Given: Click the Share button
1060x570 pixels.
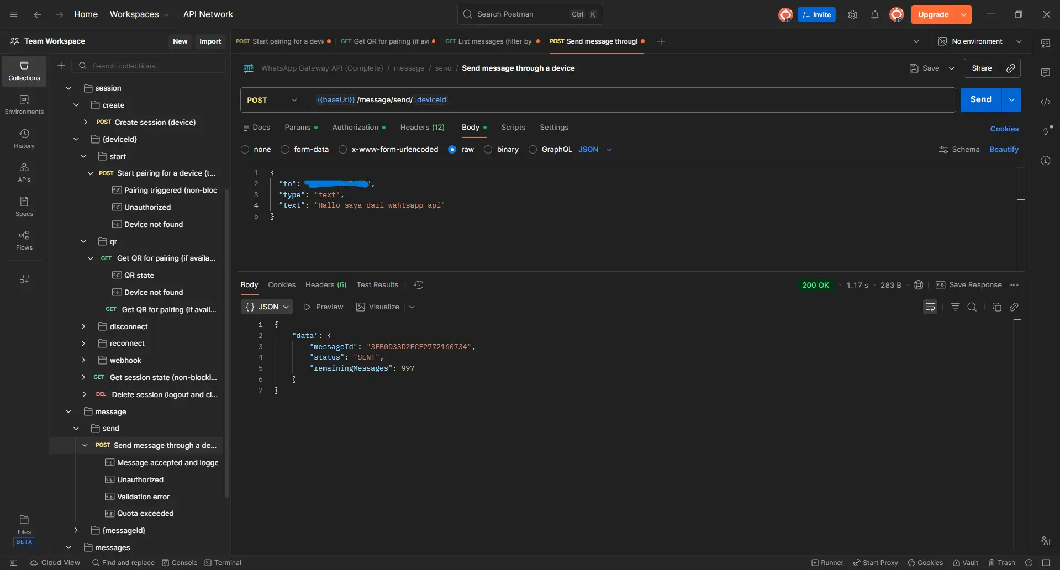Looking at the screenshot, I should click(x=982, y=68).
